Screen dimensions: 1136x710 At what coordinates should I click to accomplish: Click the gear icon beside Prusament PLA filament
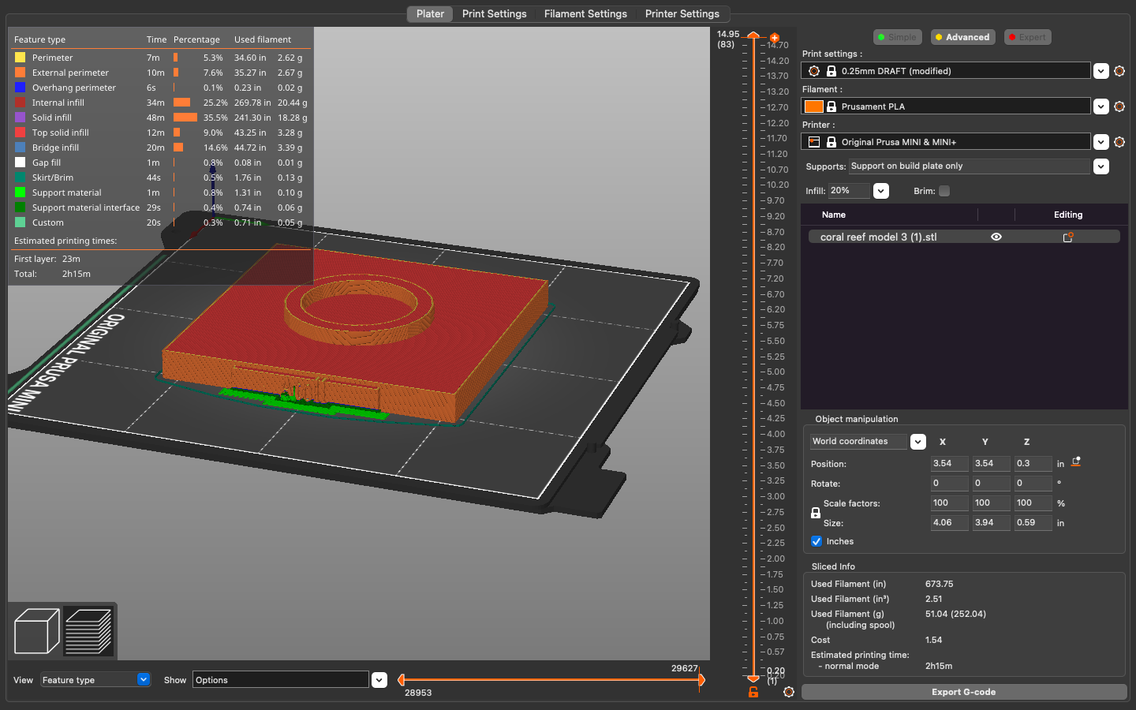1119,106
